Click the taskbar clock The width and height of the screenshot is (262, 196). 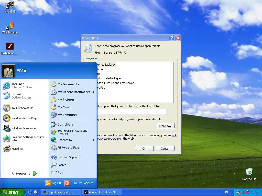[255, 192]
